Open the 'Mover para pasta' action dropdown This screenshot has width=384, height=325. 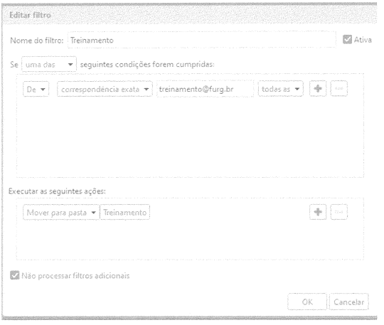(61, 213)
